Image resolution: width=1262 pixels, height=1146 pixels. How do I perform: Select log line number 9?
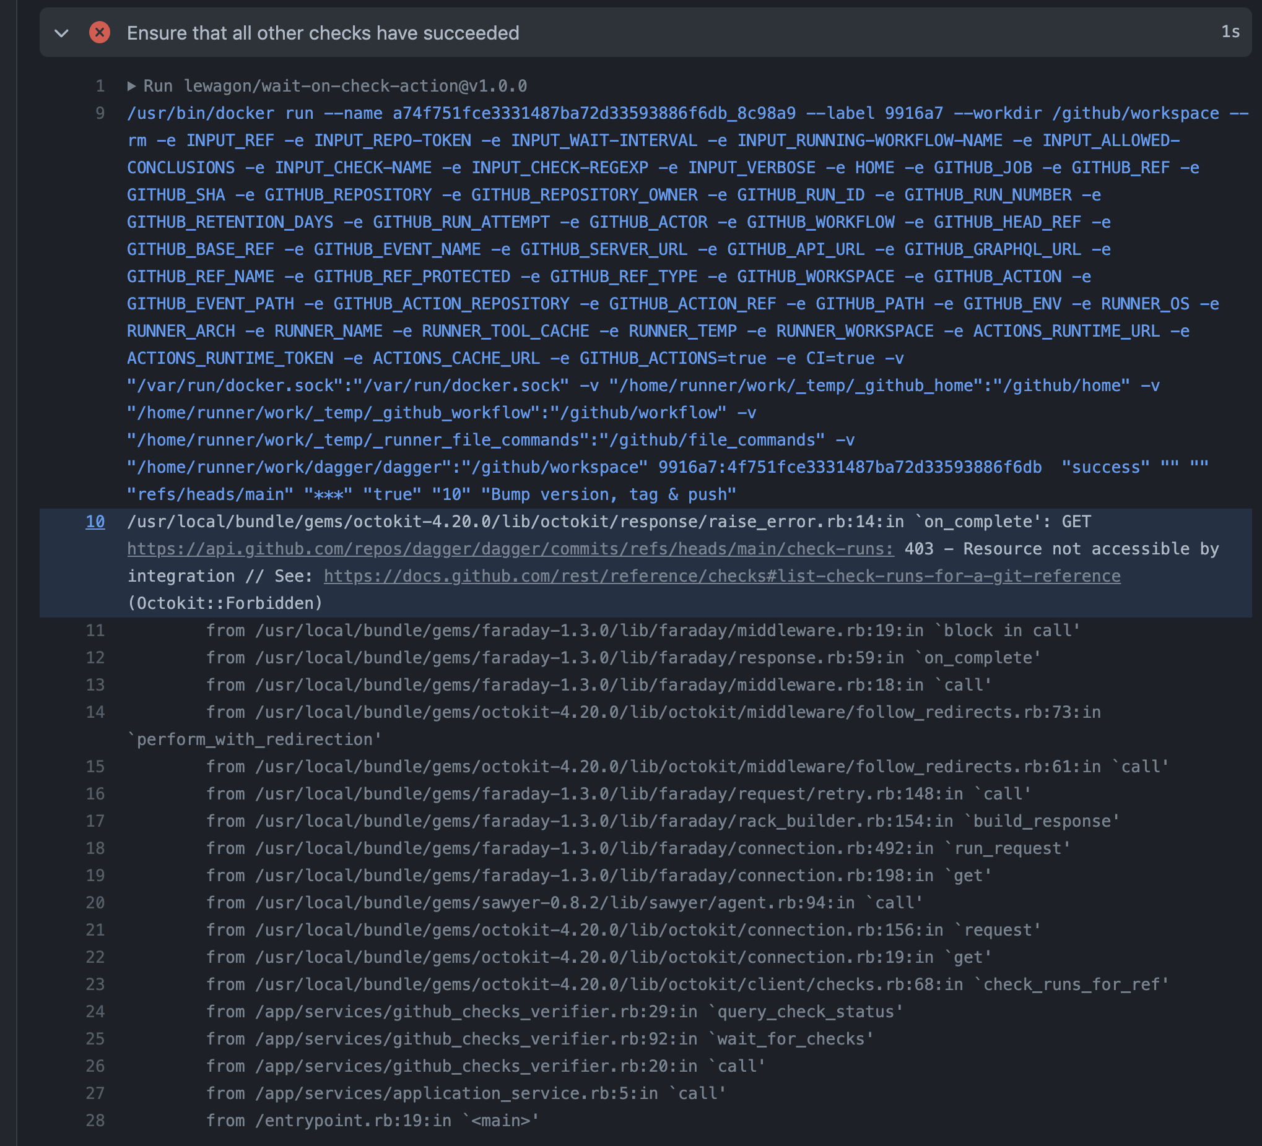(x=100, y=113)
